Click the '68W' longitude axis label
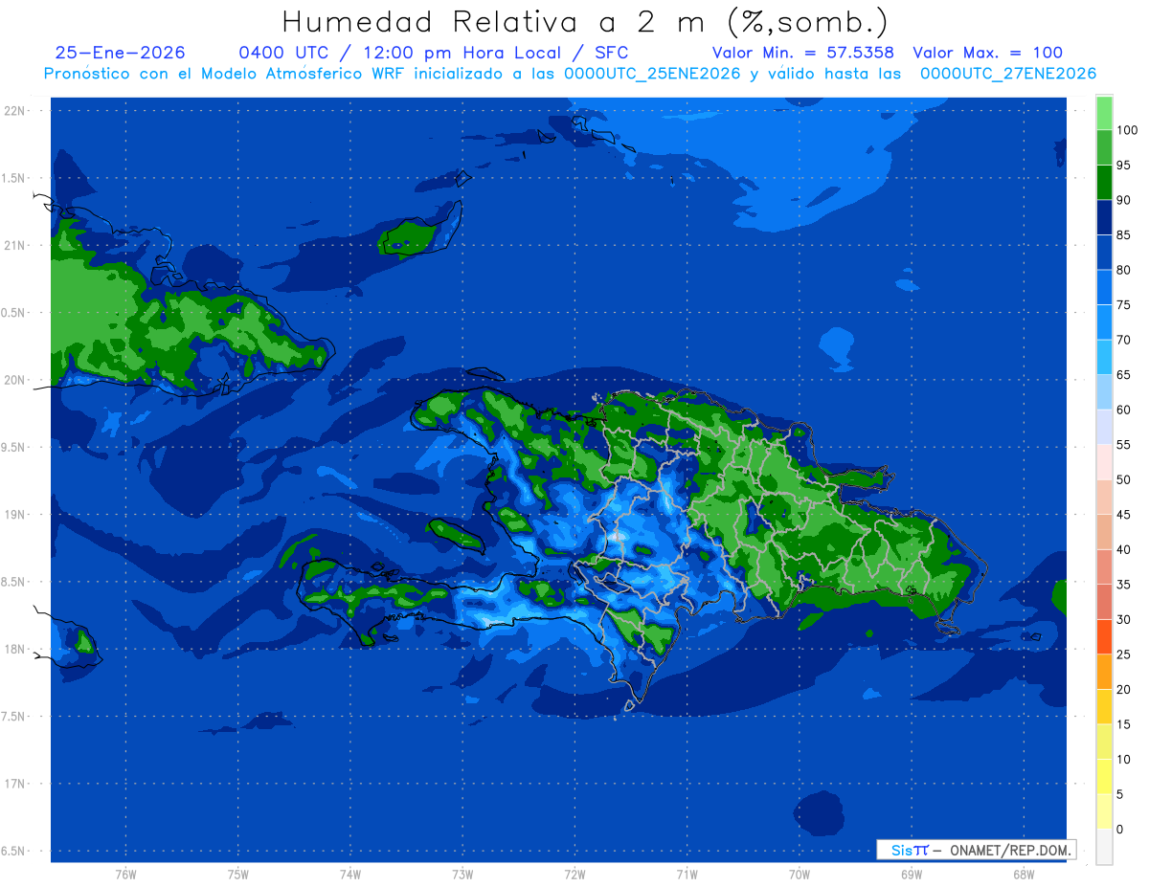The height and width of the screenshot is (887, 1149). [x=1024, y=875]
